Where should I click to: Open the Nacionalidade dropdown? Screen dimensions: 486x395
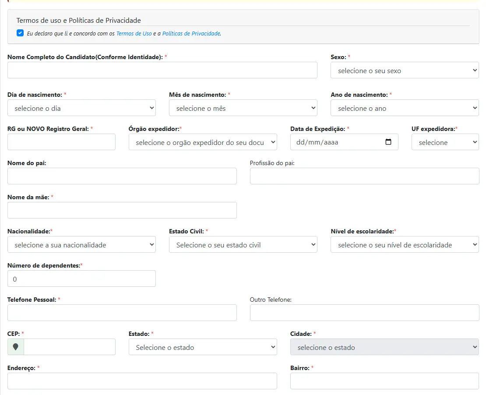(81, 245)
